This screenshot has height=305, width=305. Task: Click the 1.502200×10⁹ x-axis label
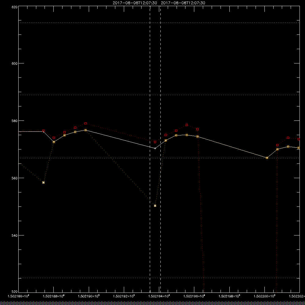click(265, 296)
